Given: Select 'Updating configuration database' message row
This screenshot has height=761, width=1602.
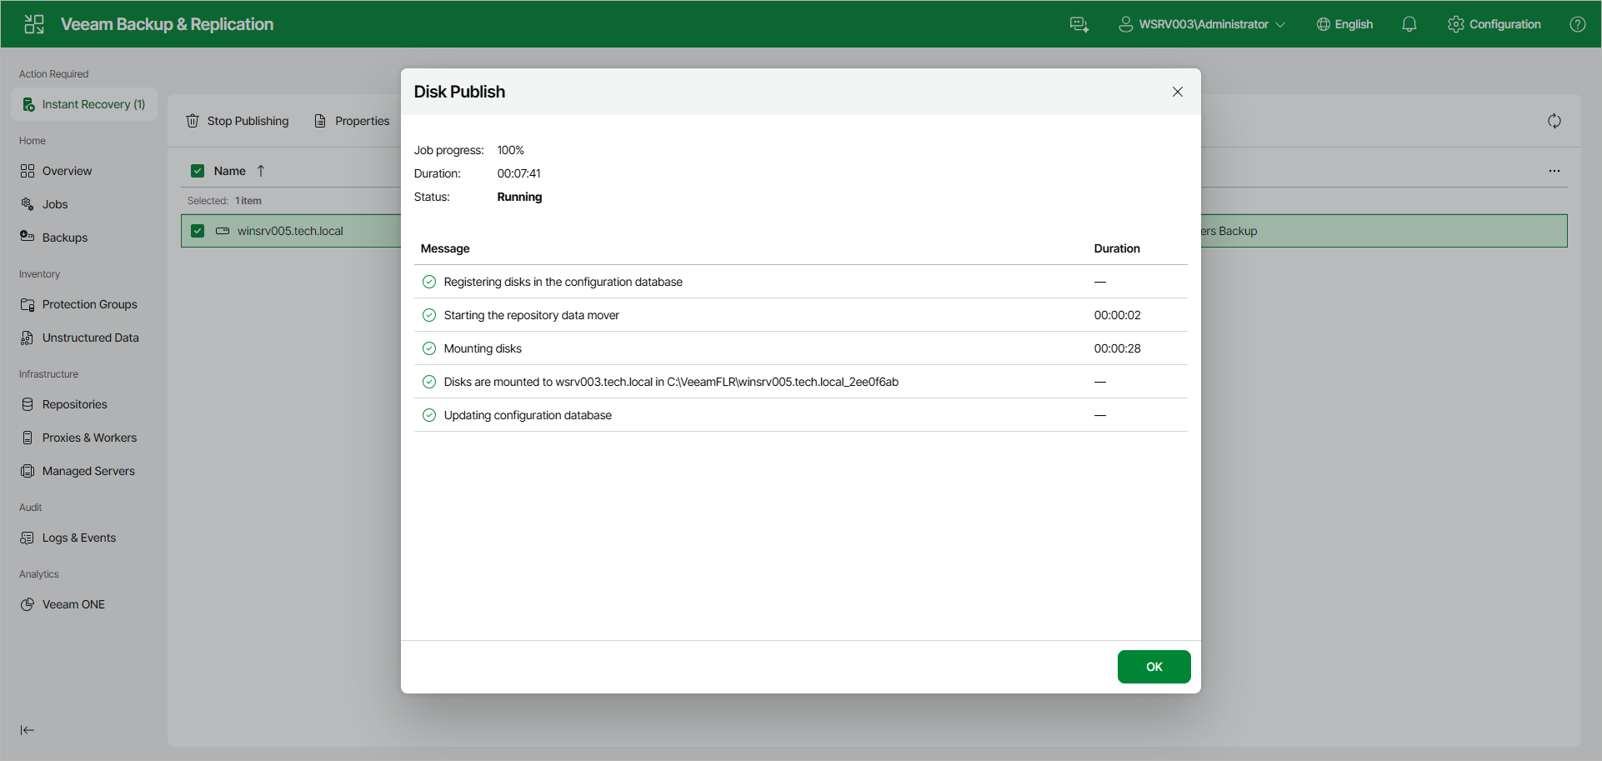Looking at the screenshot, I should pos(801,415).
